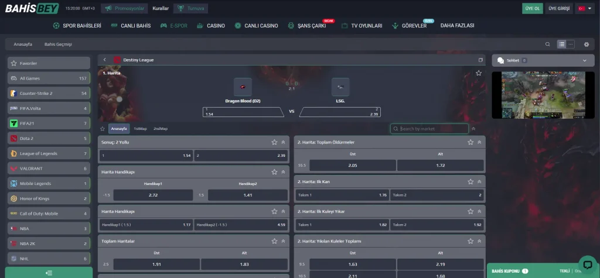Viewport: 600px width, 278px height.
Task: Open CANLI CASINO menu
Action: click(257, 26)
